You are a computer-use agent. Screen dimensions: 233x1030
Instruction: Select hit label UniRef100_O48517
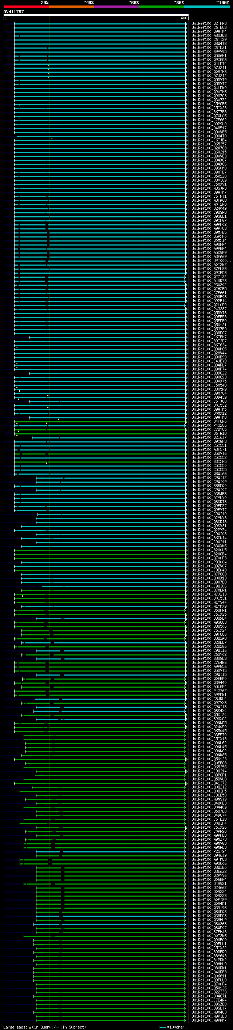(209, 128)
